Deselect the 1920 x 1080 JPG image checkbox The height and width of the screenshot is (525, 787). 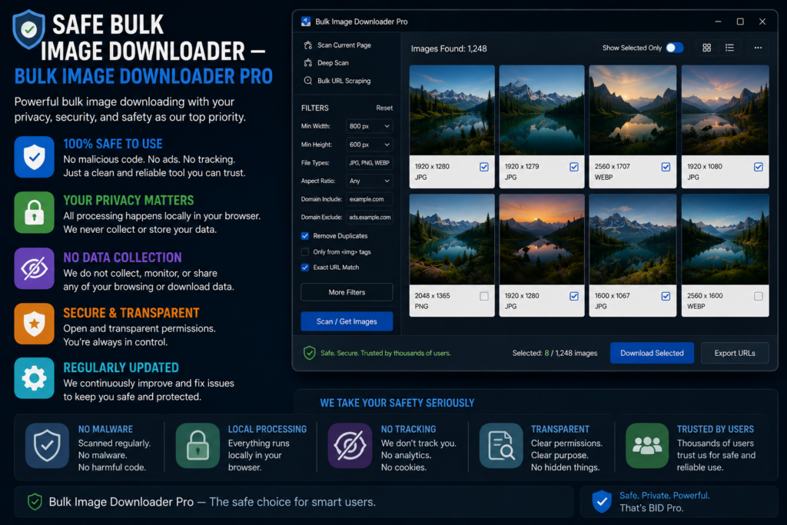tap(759, 167)
